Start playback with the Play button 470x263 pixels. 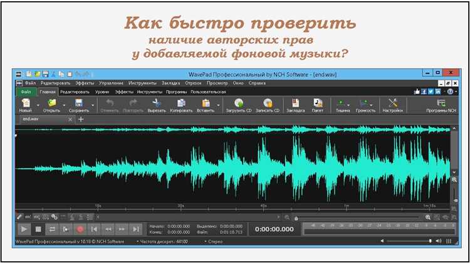[24, 229]
